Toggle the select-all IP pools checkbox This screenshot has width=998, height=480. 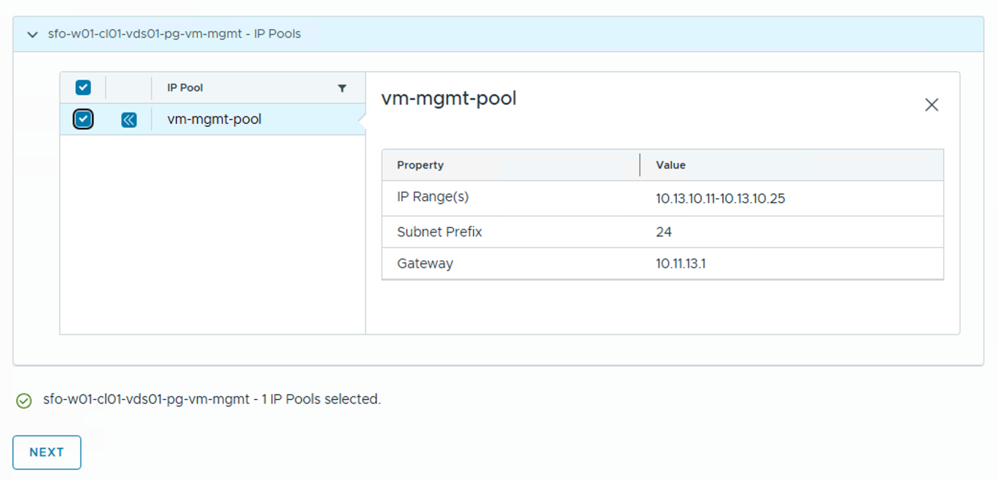click(83, 88)
